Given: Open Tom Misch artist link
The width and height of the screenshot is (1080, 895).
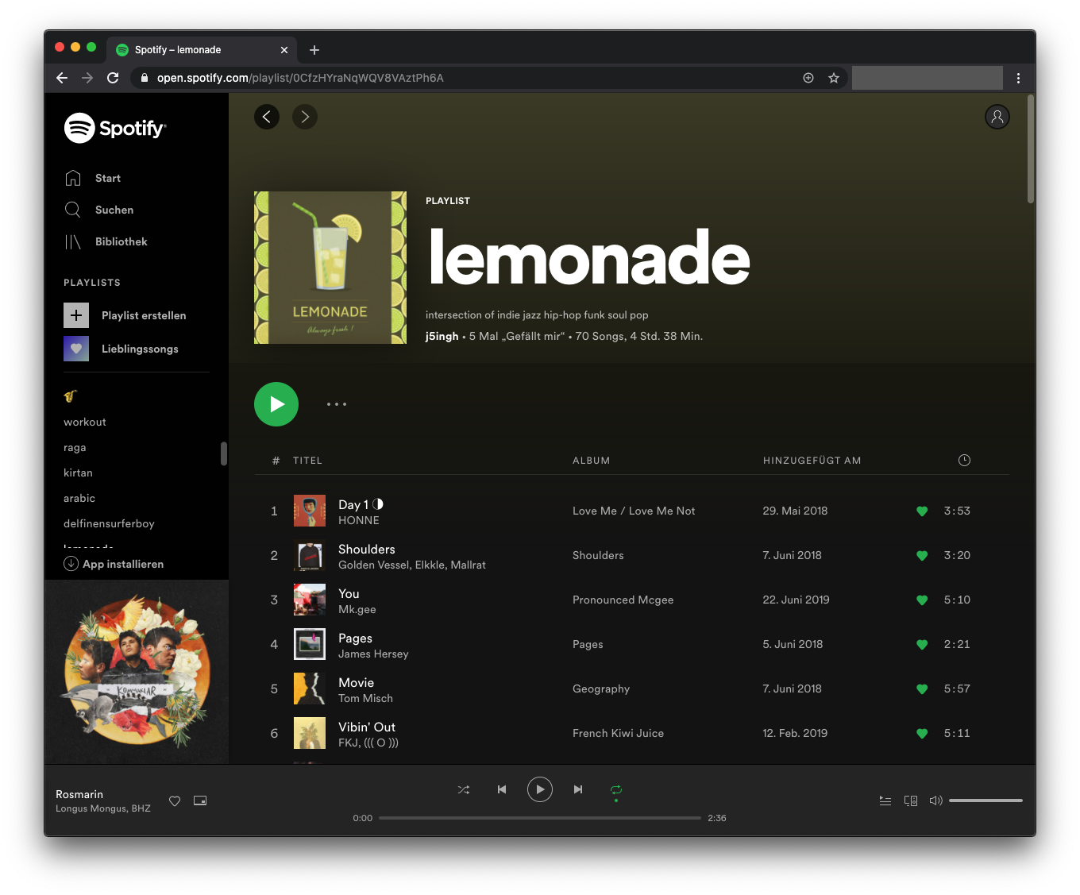Looking at the screenshot, I should click(x=365, y=698).
